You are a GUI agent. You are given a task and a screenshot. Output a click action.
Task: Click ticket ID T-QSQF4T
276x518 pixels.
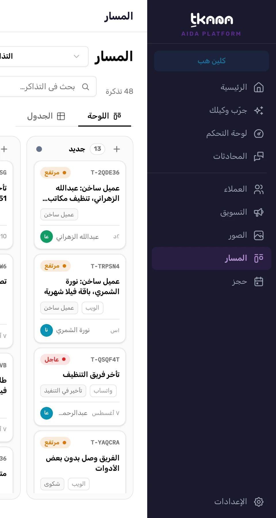[105, 359]
